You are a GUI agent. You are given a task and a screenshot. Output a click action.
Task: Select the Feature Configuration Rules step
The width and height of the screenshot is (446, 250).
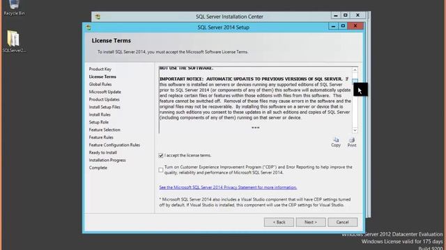[114, 145]
